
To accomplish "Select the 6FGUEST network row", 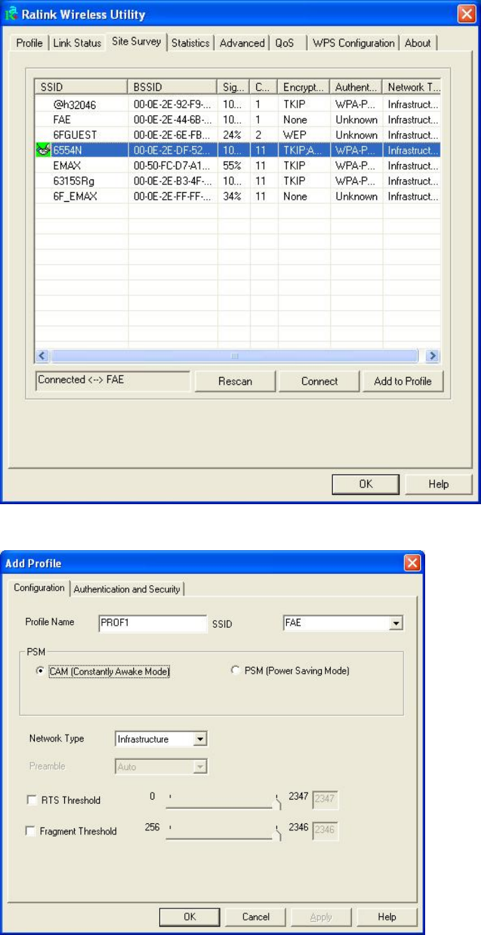I will (238, 135).
